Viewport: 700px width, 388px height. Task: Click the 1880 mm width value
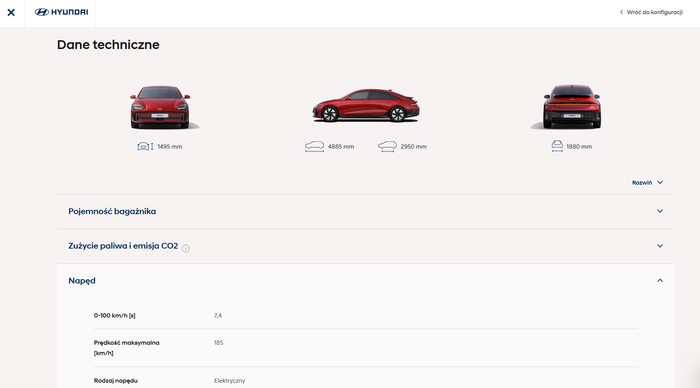579,147
